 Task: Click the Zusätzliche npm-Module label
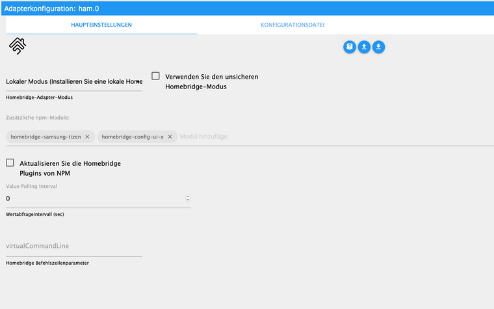[x=38, y=118]
